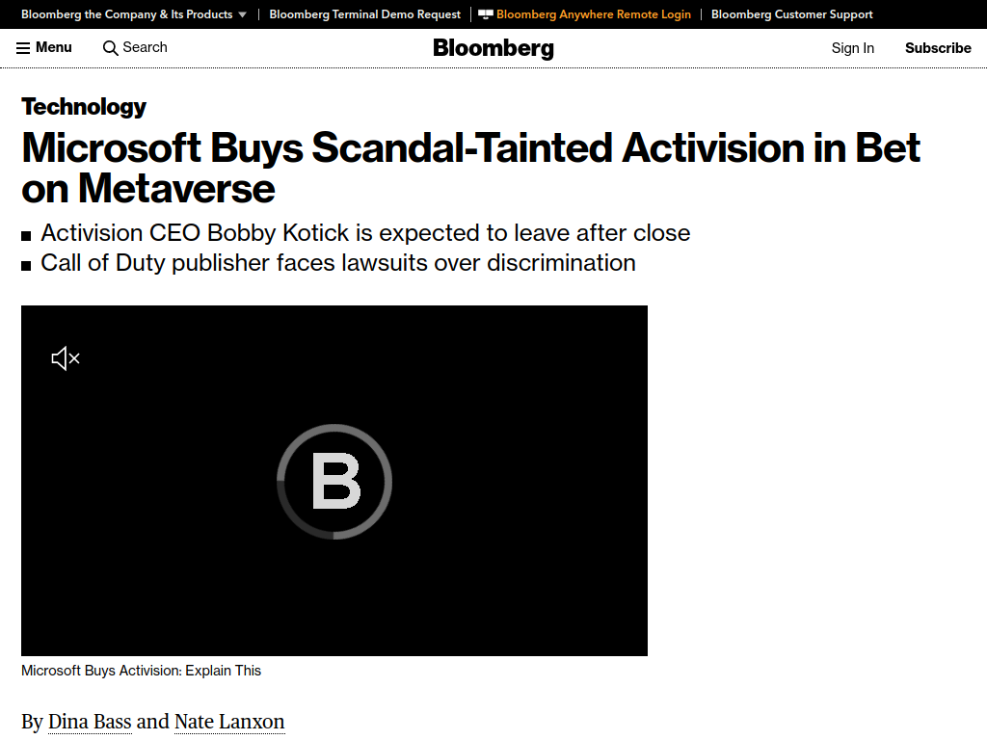Click the circular B loading logo in the video

[334, 482]
